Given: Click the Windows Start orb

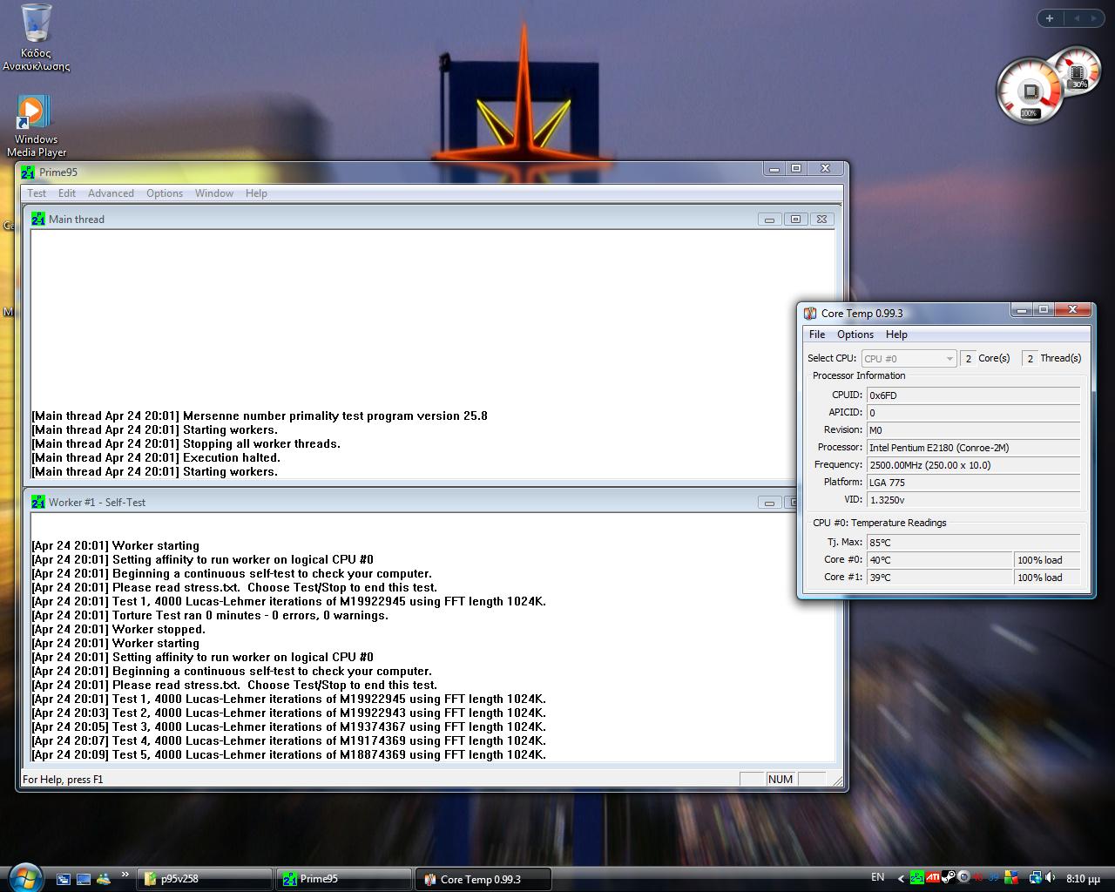Looking at the screenshot, I should [24, 876].
